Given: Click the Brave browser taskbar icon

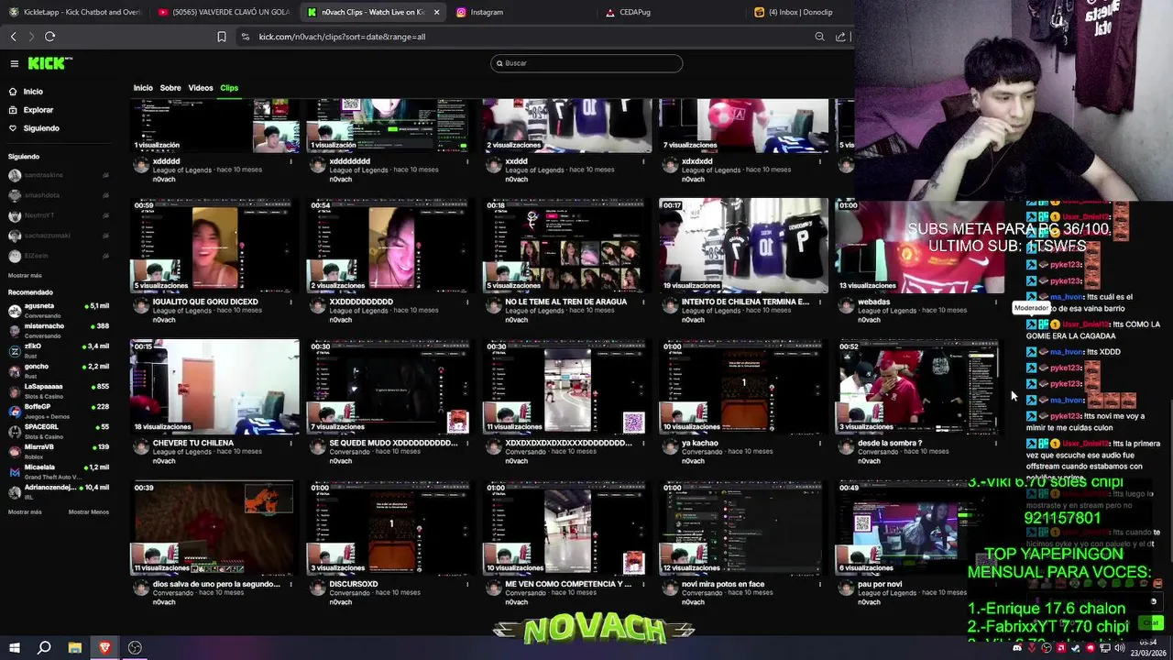Looking at the screenshot, I should click(x=104, y=647).
